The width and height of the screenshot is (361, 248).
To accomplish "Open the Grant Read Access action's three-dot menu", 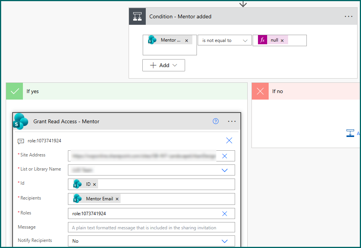I will (x=232, y=121).
